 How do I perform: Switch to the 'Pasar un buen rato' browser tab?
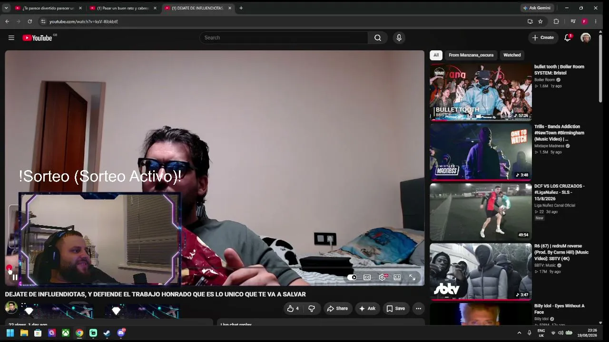pyautogui.click(x=123, y=8)
